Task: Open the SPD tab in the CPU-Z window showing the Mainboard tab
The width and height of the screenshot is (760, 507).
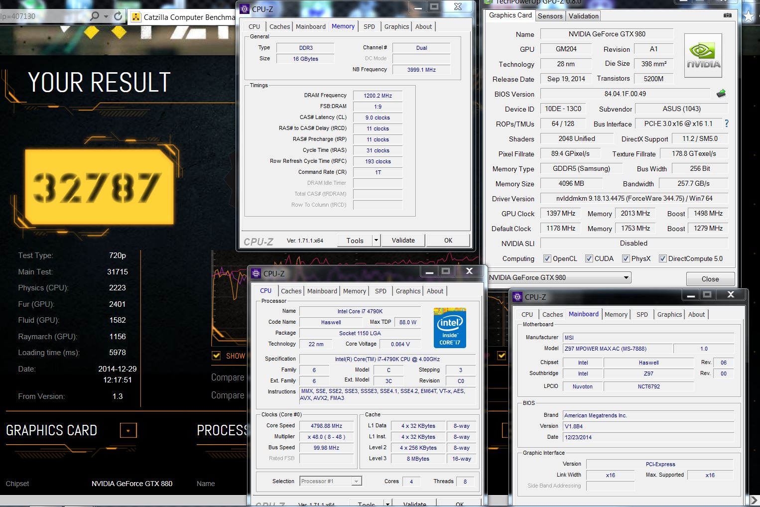Action: point(642,314)
